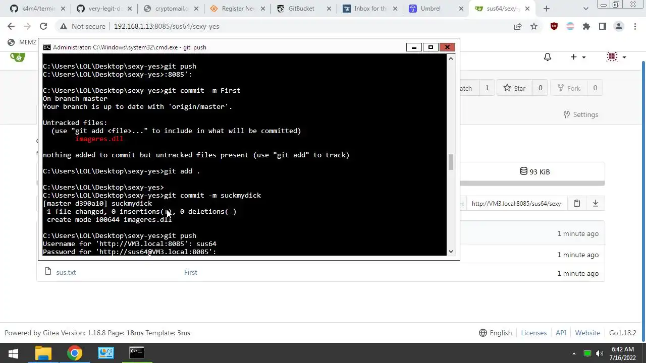This screenshot has height=363, width=646.
Task: Open the English language selector
Action: (495, 333)
